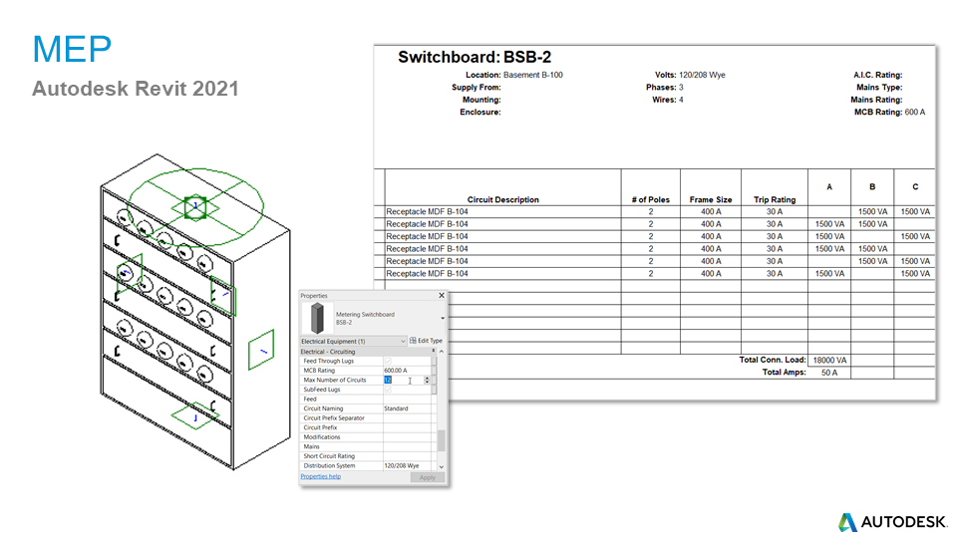
Task: Open the type selector dropdown arrow
Action: point(442,318)
